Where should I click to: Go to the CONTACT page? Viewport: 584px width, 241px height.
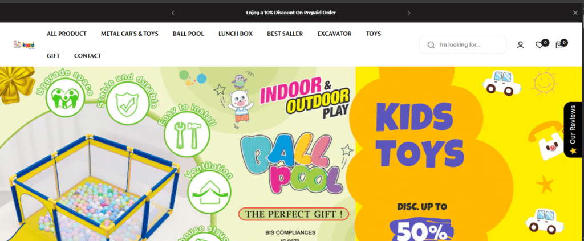tap(87, 56)
